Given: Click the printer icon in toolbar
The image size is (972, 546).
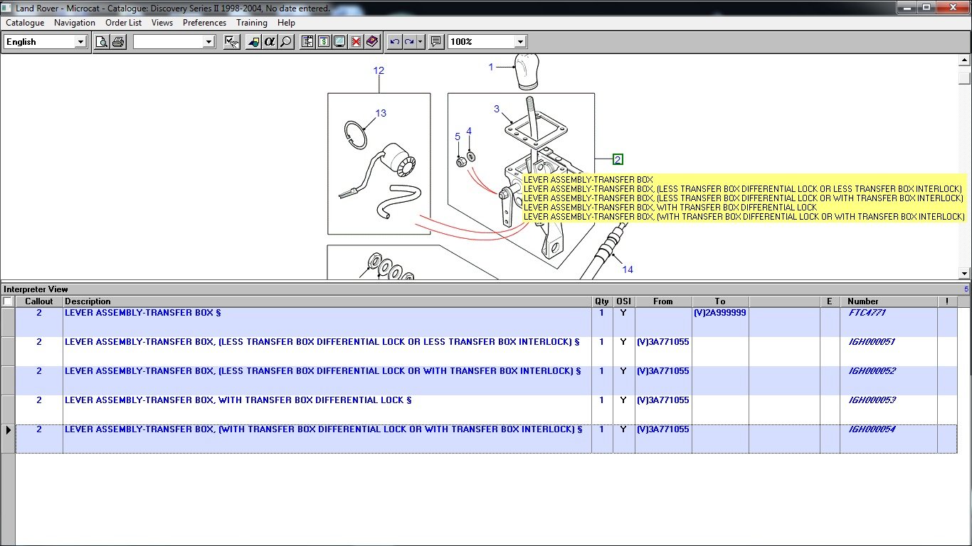Looking at the screenshot, I should 118,42.
